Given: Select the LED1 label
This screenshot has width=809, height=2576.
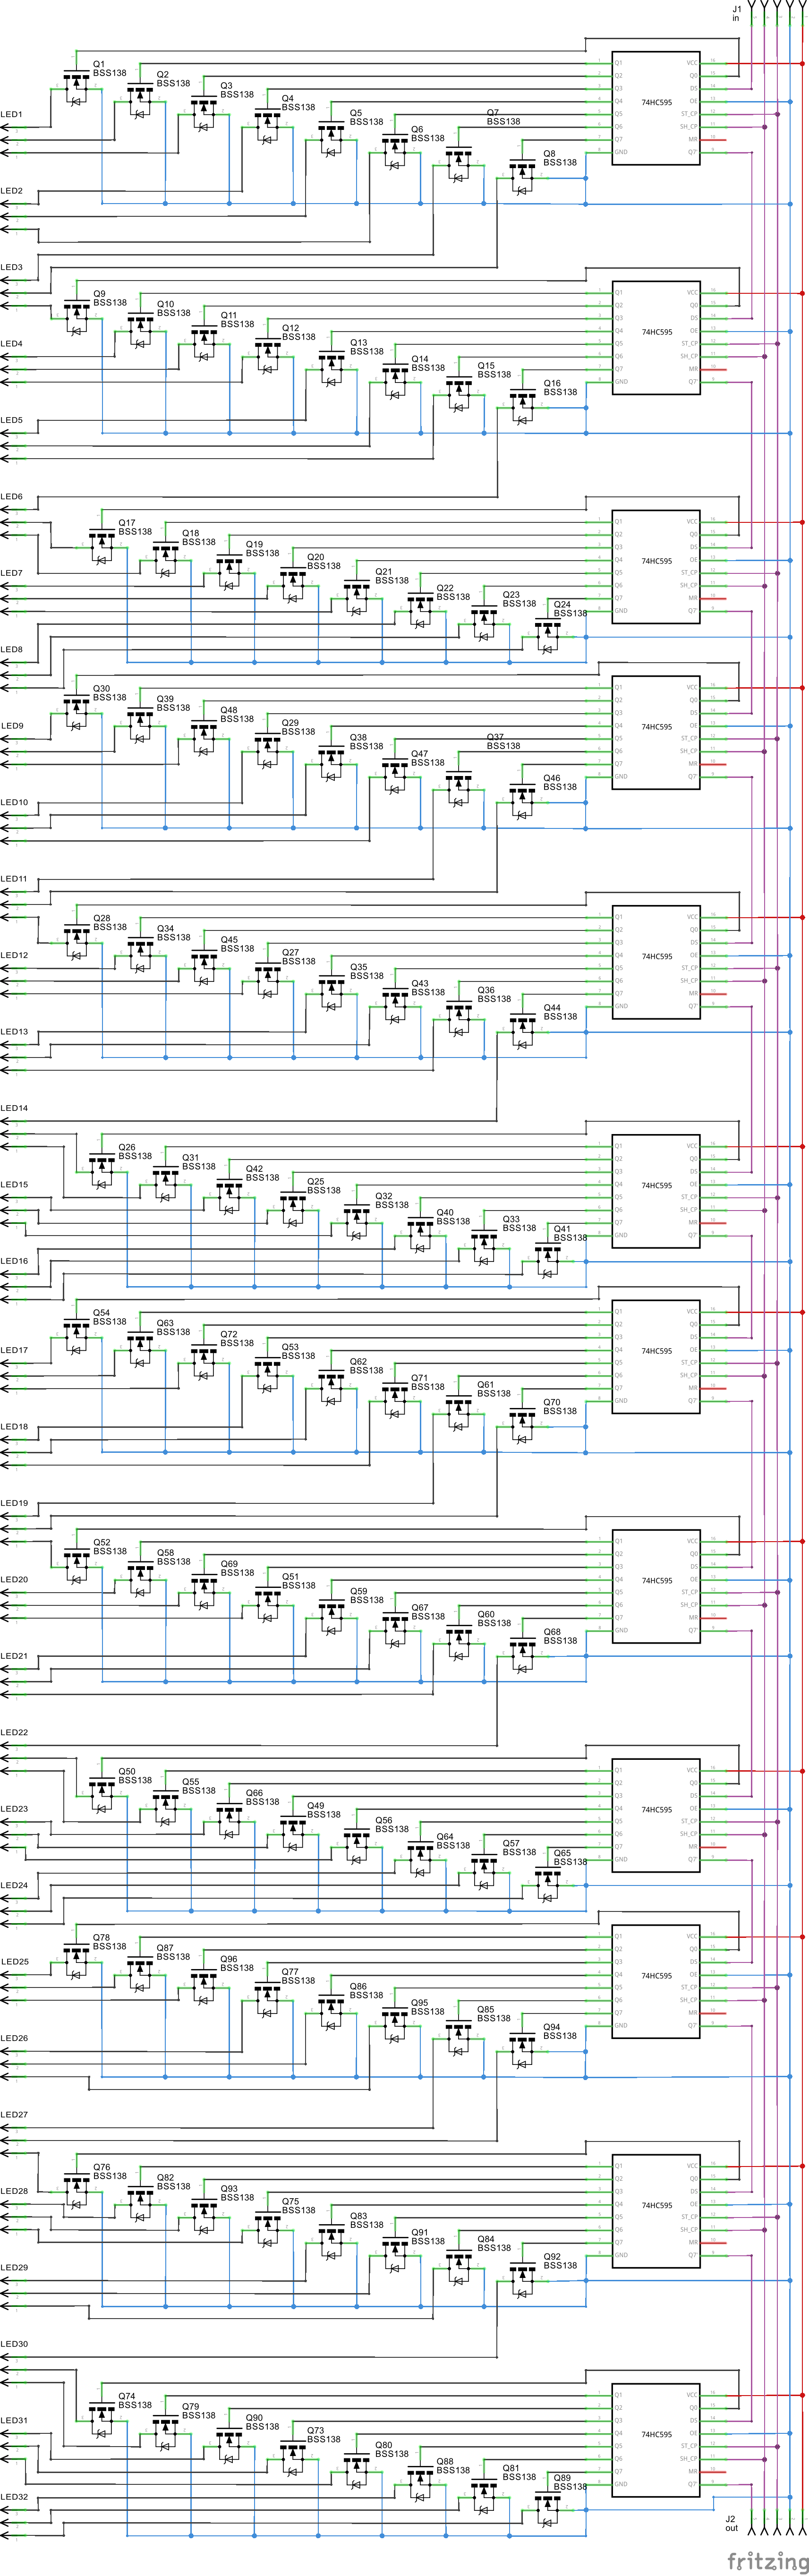Looking at the screenshot, I should (x=12, y=115).
